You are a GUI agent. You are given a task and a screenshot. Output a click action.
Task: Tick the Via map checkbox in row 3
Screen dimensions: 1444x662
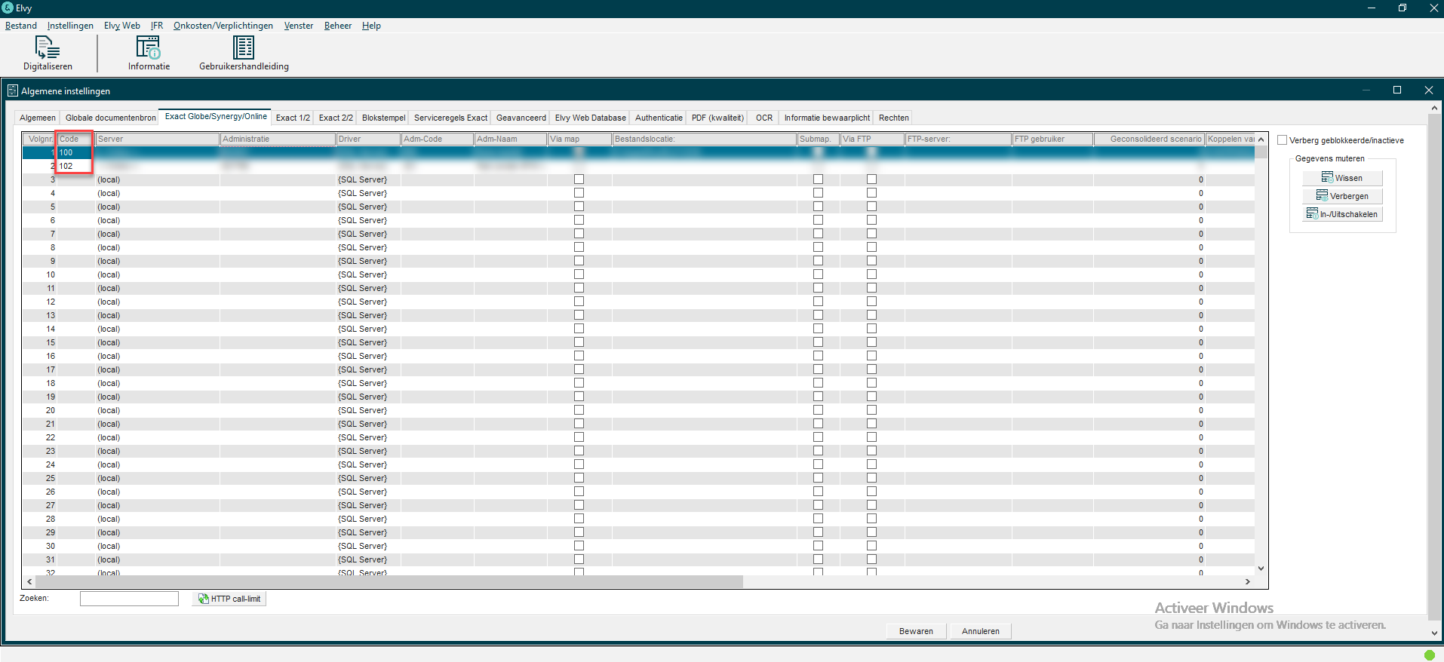[x=579, y=179]
